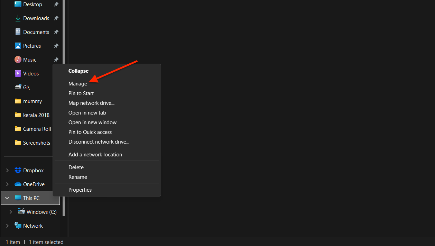The image size is (435, 246).
Task: Select the G:\ drive item
Action: 26,88
